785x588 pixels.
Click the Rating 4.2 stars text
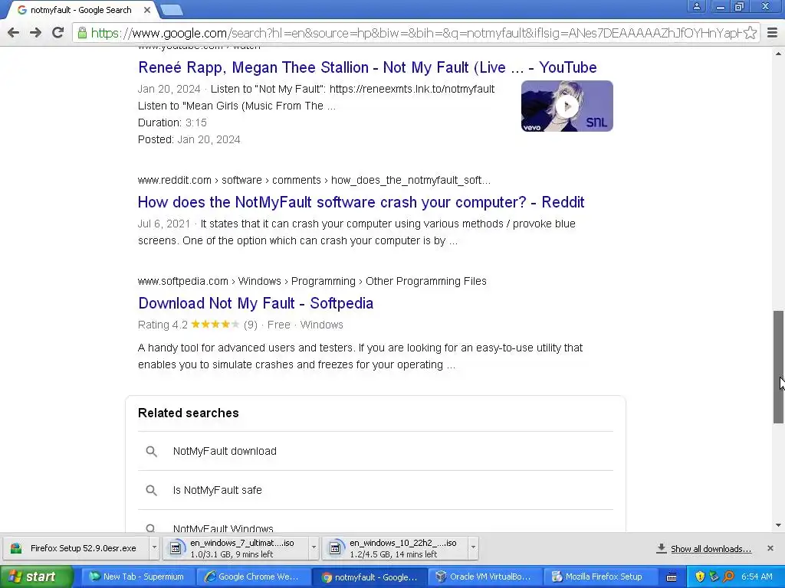tap(189, 325)
